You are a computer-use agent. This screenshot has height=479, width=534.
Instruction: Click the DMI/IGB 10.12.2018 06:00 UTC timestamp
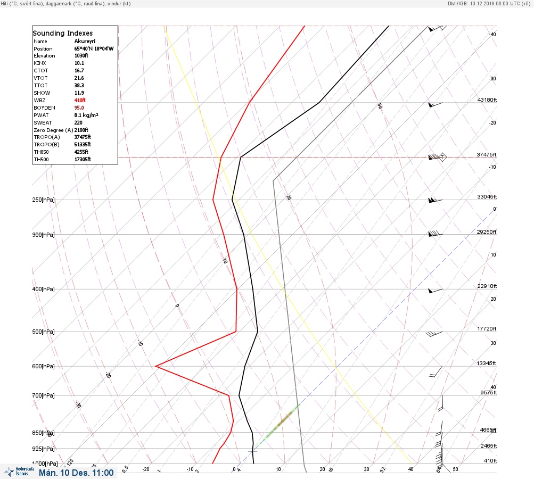pyautogui.click(x=489, y=4)
